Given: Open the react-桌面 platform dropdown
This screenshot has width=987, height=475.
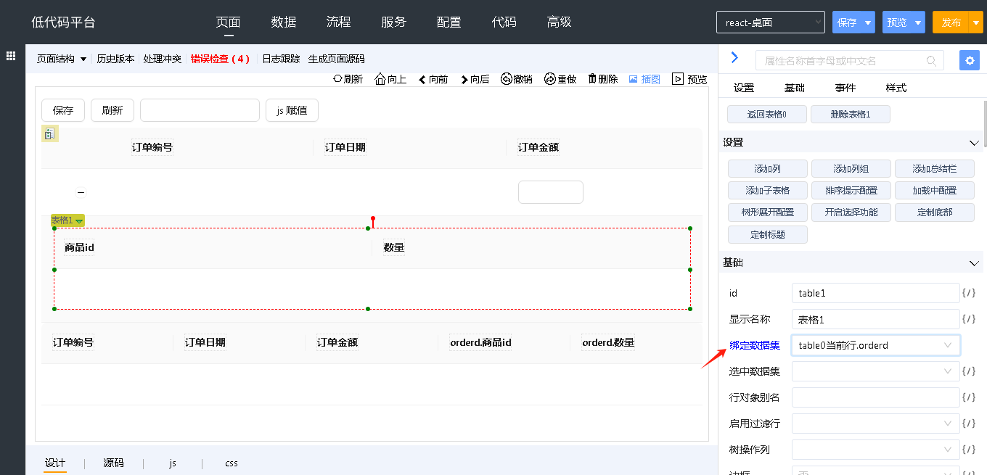Looking at the screenshot, I should (771, 22).
